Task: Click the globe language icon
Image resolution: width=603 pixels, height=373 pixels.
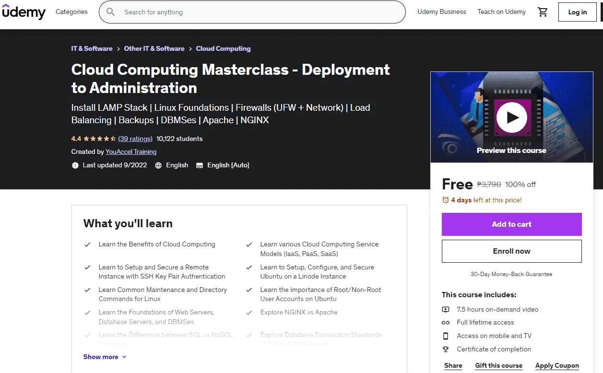Action: pyautogui.click(x=158, y=165)
